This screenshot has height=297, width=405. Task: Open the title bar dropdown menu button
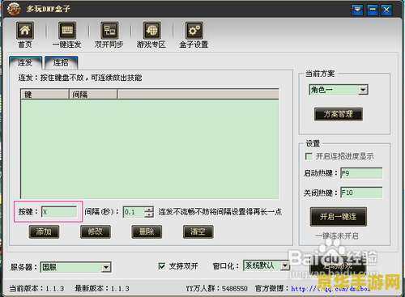tap(357, 10)
